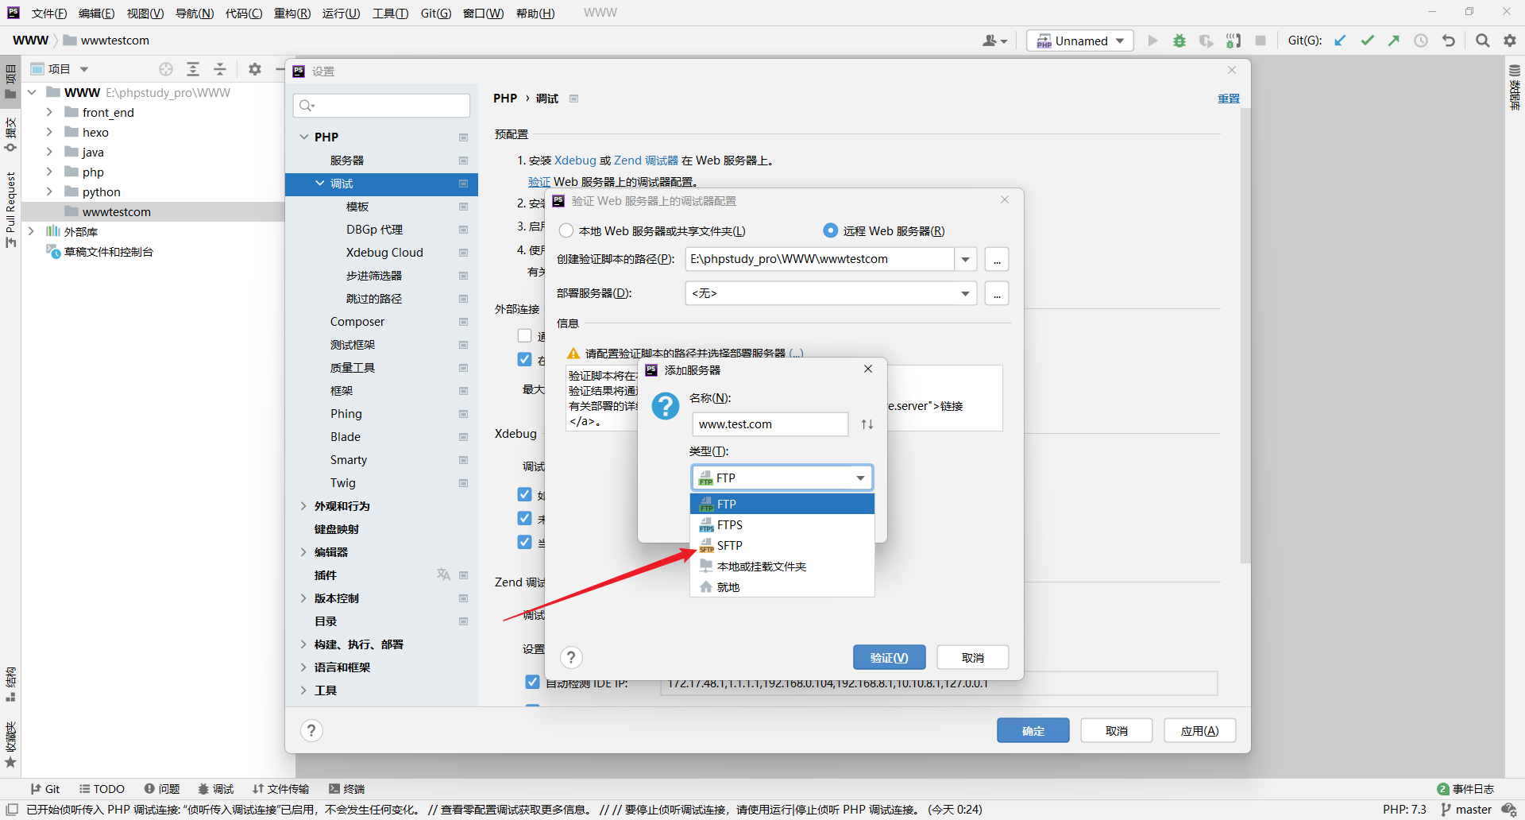Click the help icon in the validation dialog
The width and height of the screenshot is (1525, 820).
(x=571, y=657)
